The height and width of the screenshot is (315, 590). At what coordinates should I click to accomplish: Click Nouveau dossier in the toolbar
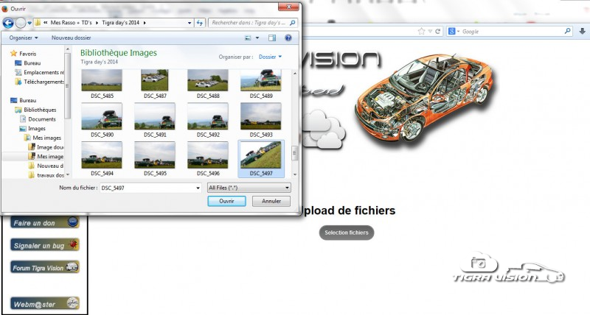pos(72,38)
